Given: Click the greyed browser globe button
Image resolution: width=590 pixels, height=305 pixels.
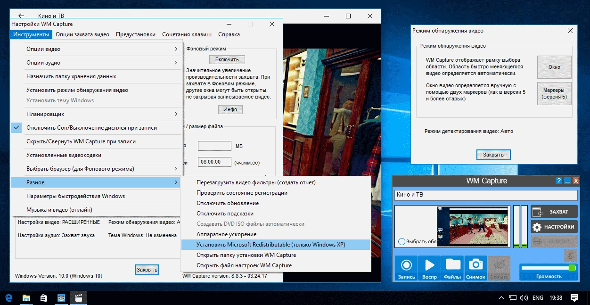Looking at the screenshot, I should click(x=554, y=241).
